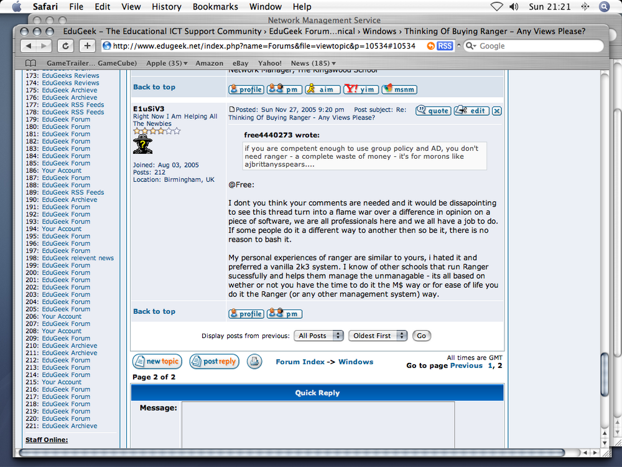This screenshot has width=622, height=467.
Task: Click the Google search field
Action: [534, 46]
